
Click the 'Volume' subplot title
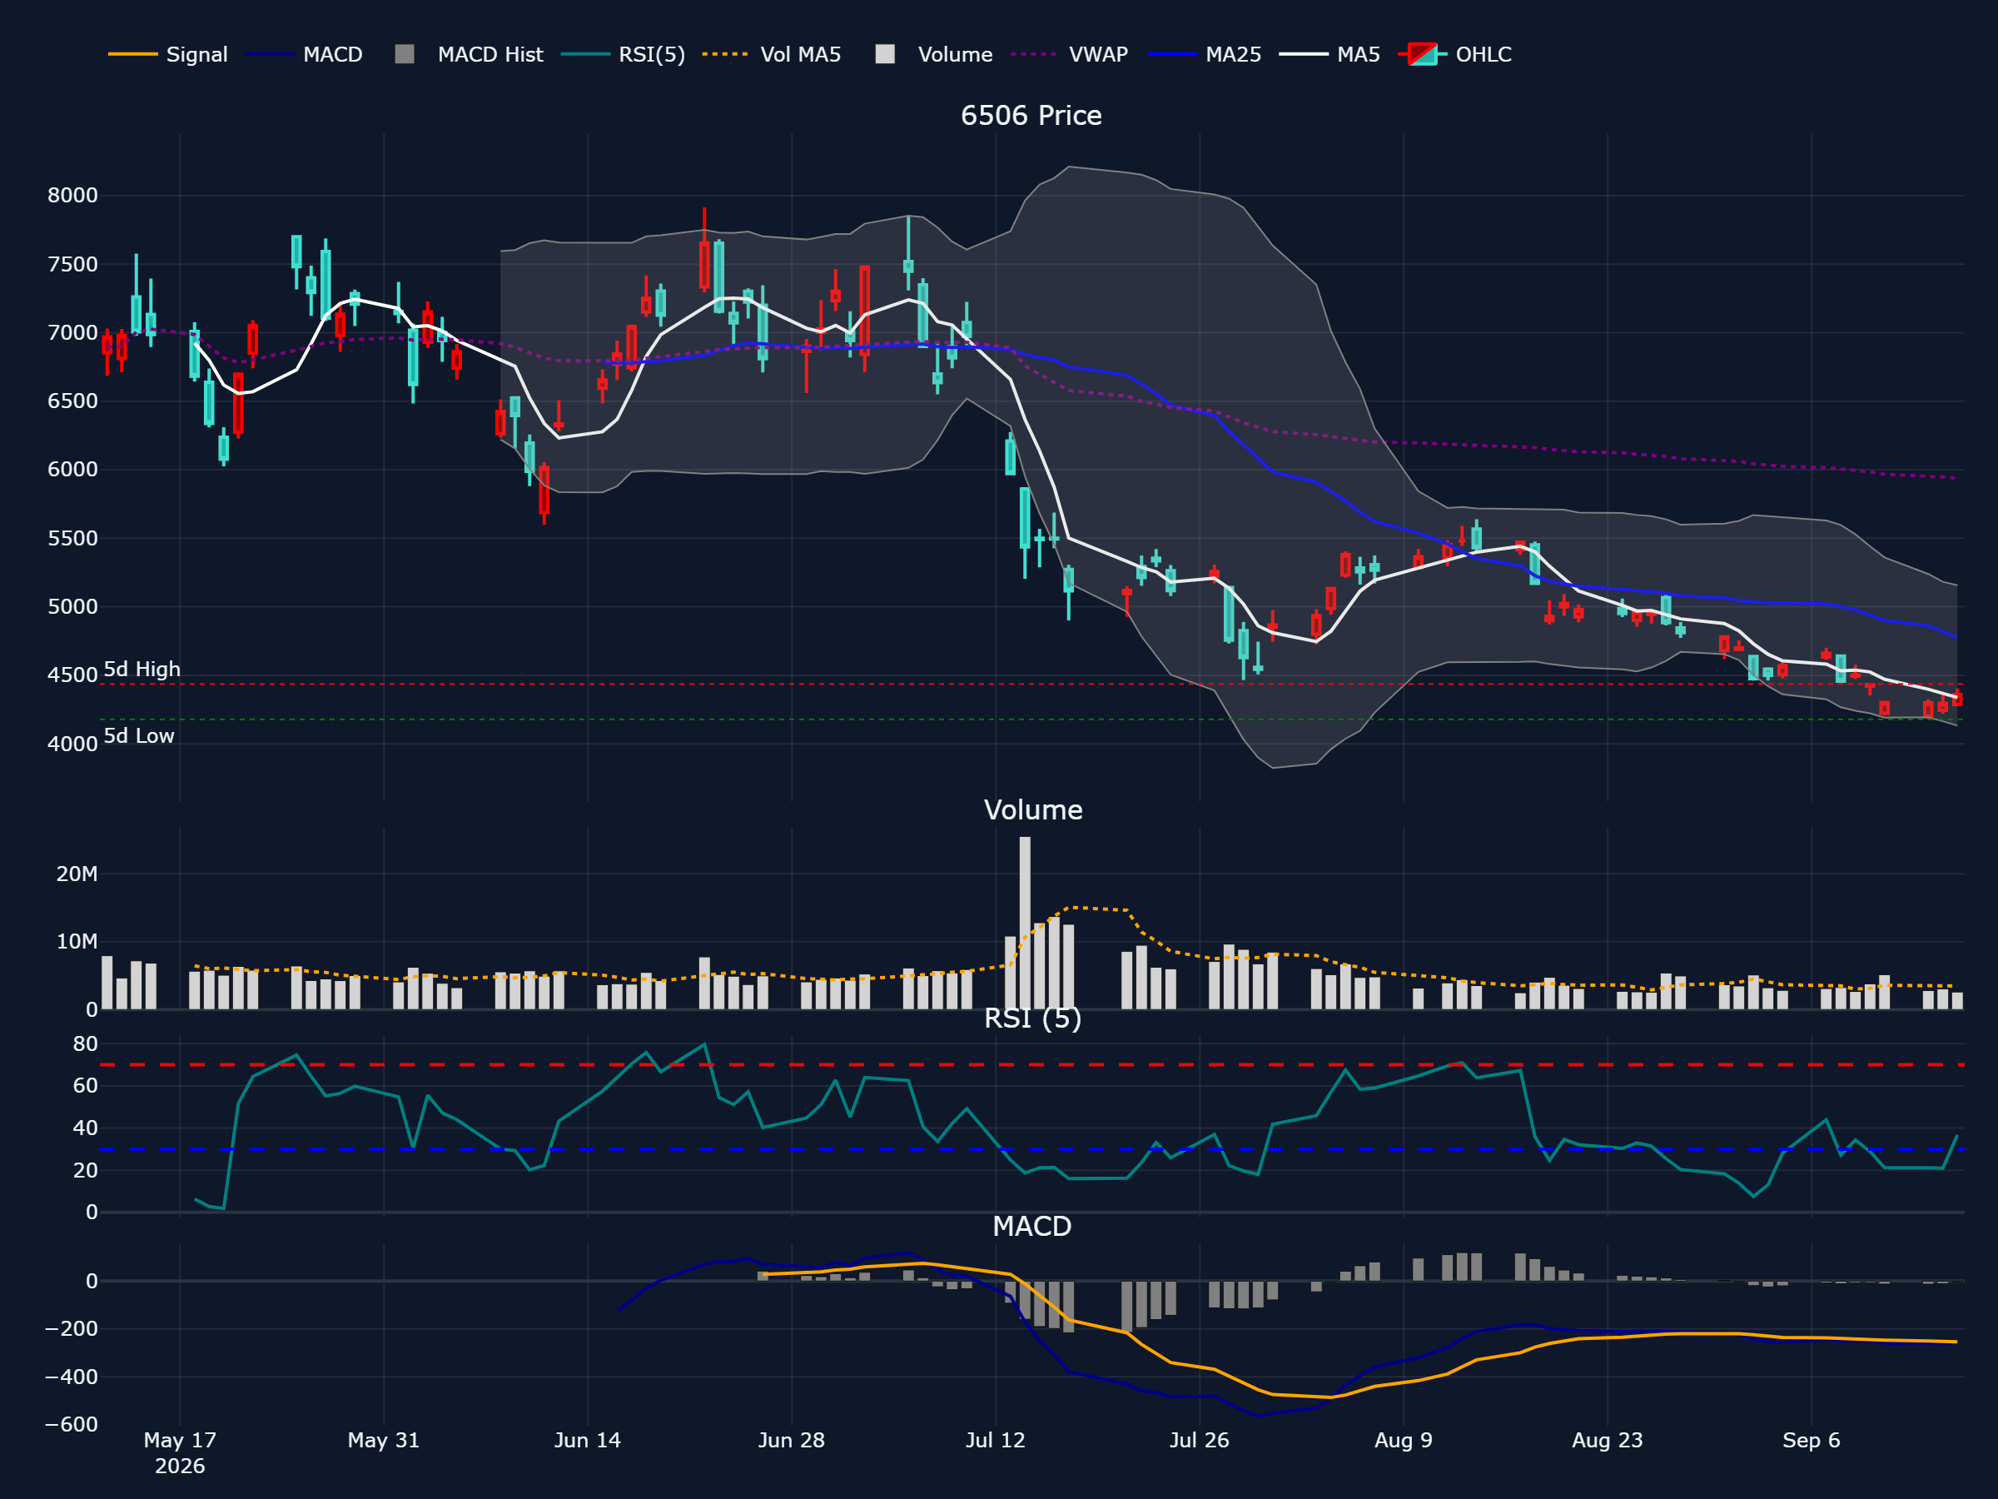(1032, 809)
